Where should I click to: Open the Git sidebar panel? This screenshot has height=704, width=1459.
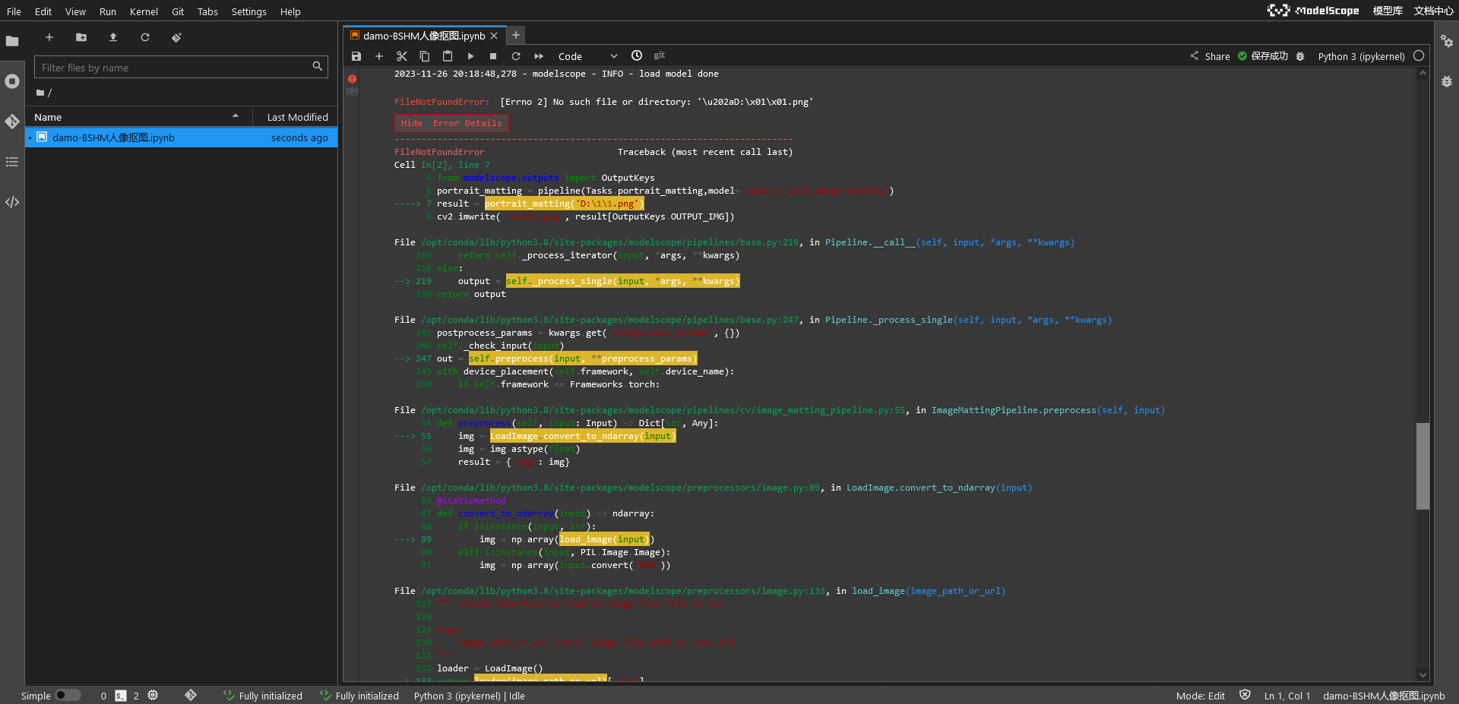(x=12, y=122)
